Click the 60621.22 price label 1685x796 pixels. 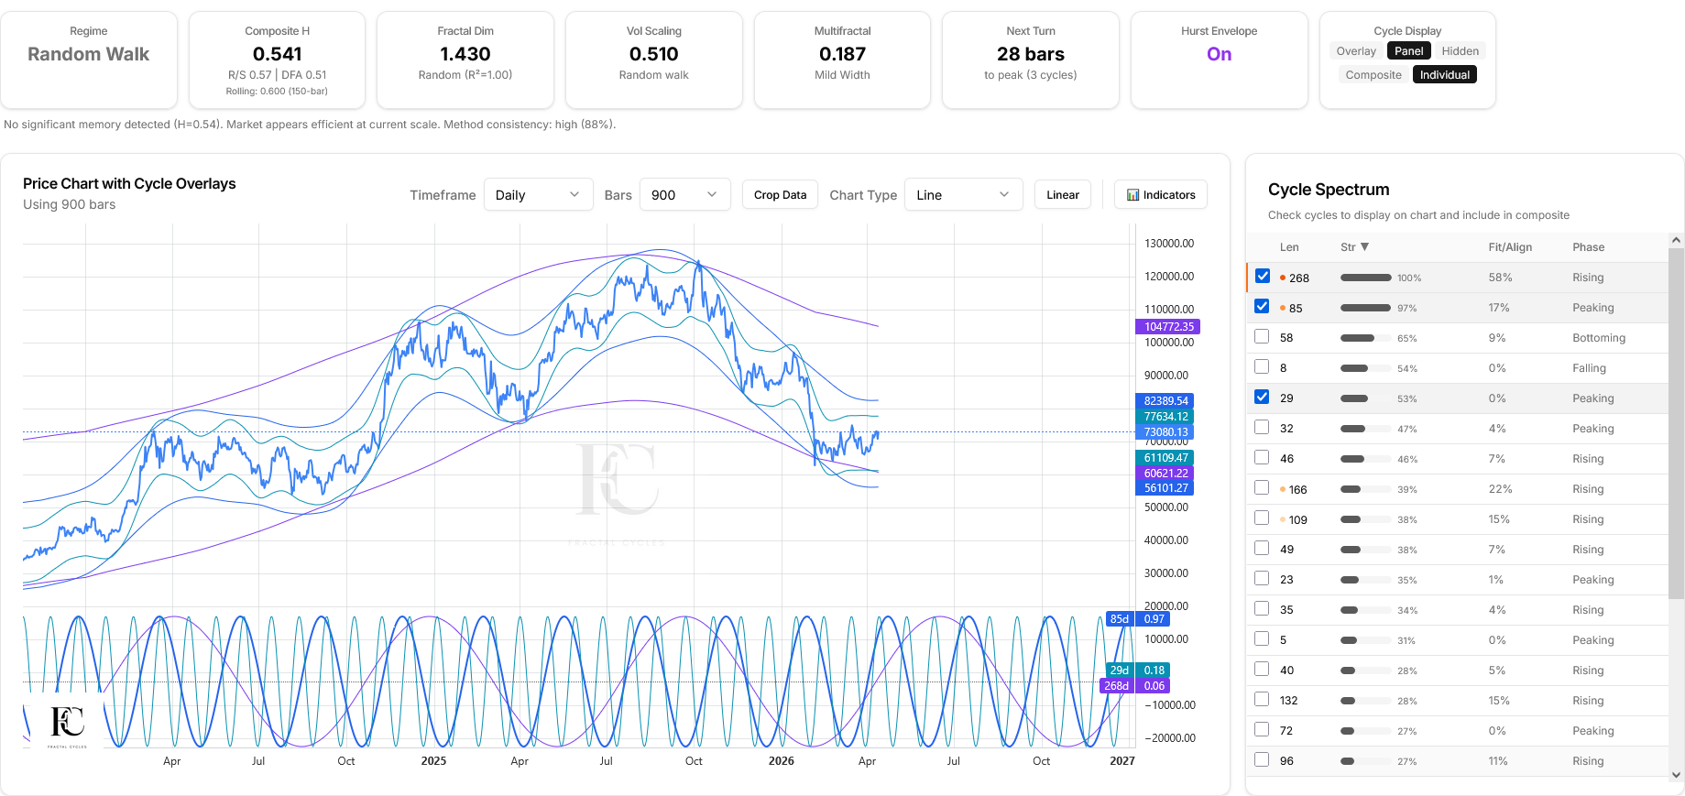click(x=1165, y=473)
